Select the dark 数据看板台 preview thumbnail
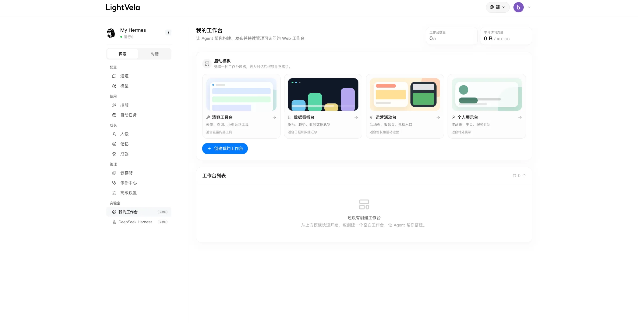Image resolution: width=638 pixels, height=328 pixels. pos(323,95)
